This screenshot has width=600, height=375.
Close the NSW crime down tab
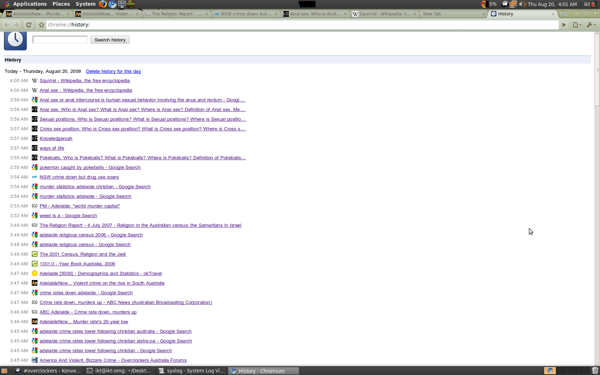click(276, 14)
